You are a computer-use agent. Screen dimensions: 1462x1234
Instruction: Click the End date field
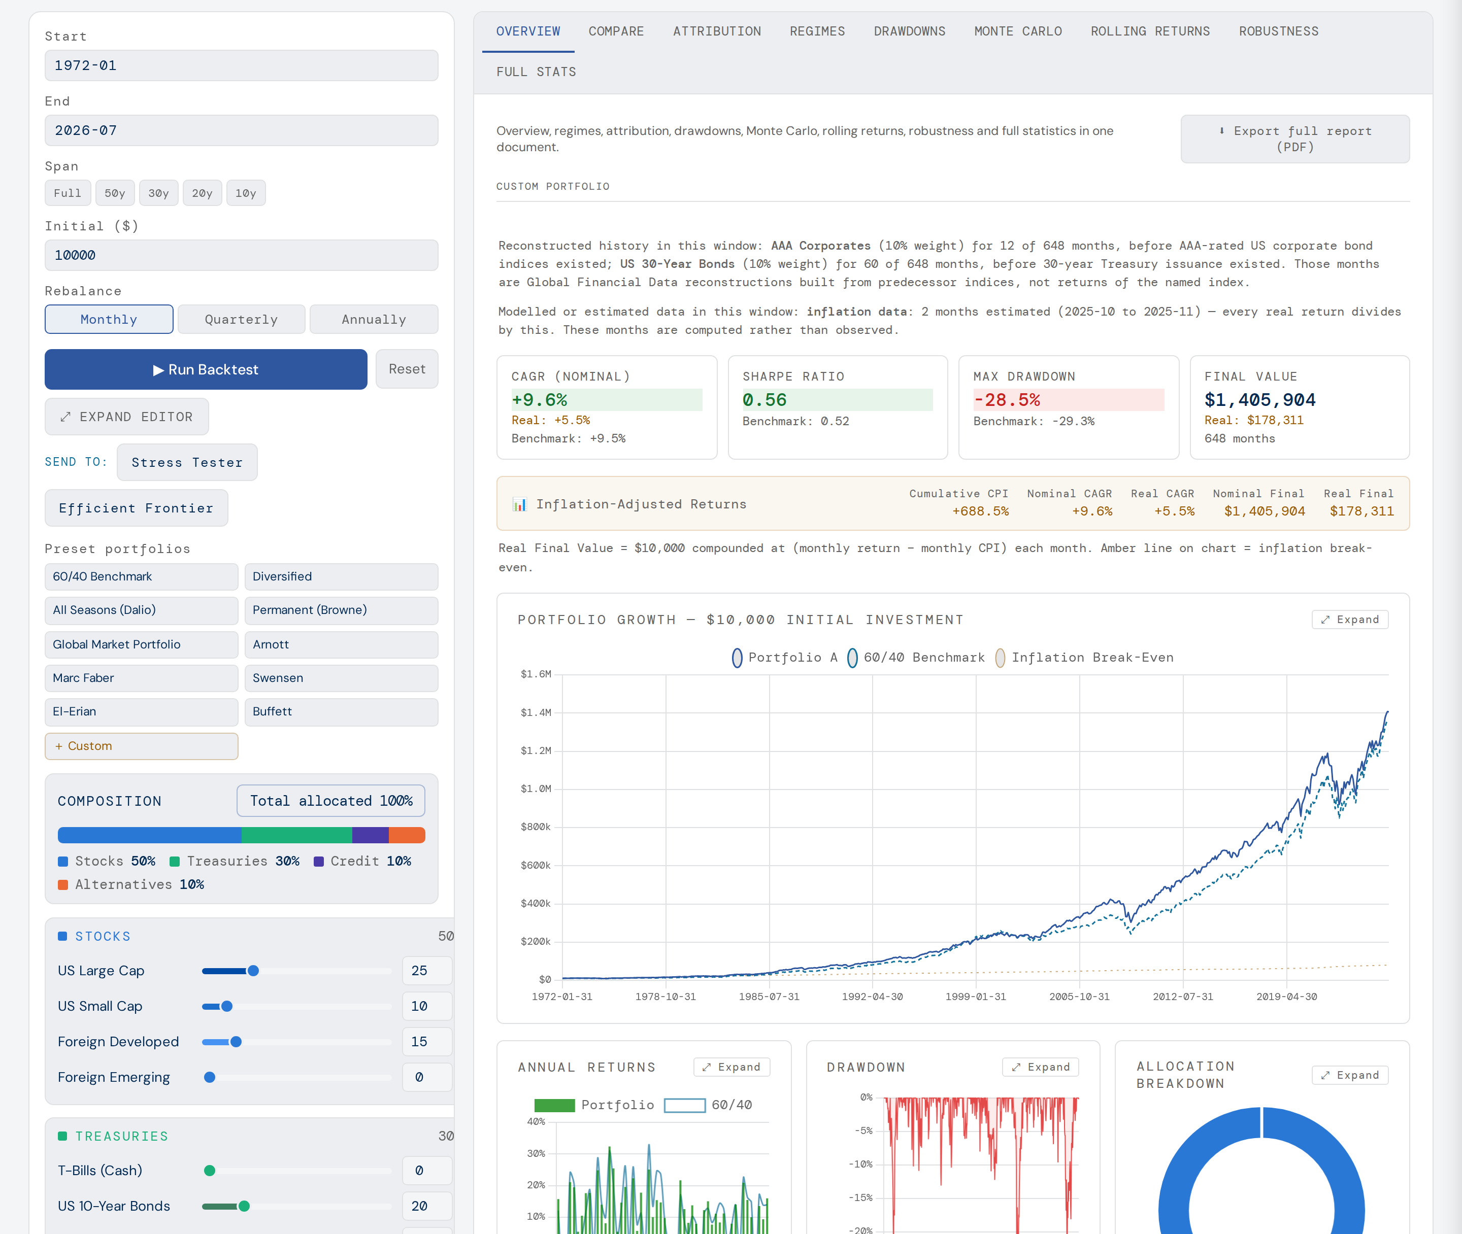[242, 131]
